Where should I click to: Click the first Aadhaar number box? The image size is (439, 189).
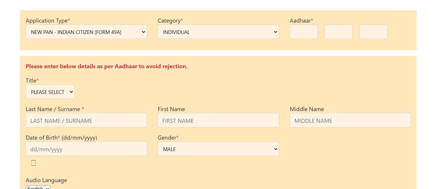pos(303,32)
